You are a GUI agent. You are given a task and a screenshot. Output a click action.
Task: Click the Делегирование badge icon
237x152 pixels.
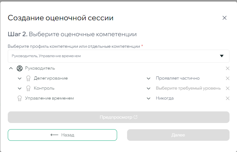click(x=28, y=78)
